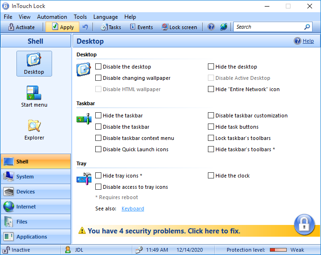Open the Tools menu

[80, 17]
